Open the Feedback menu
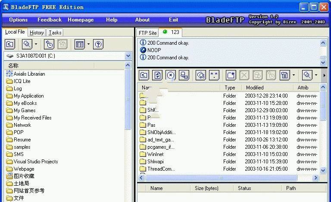Image resolution: width=331 pixels, height=202 pixels. click(50, 20)
